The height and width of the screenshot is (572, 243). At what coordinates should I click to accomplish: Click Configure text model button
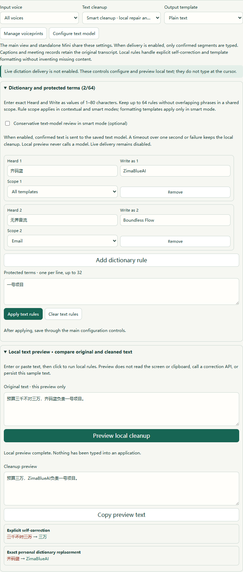pos(74,34)
